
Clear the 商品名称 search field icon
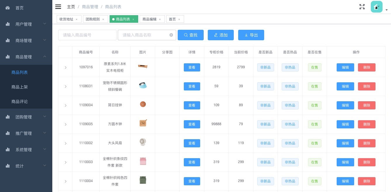pyautogui.click(x=171, y=35)
